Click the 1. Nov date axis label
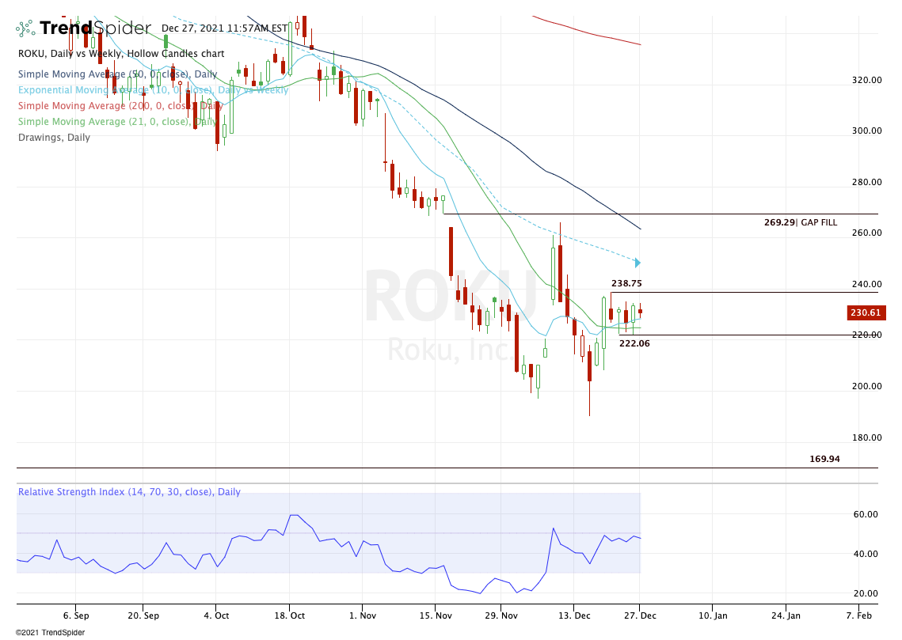This screenshot has height=640, width=902. 363,615
